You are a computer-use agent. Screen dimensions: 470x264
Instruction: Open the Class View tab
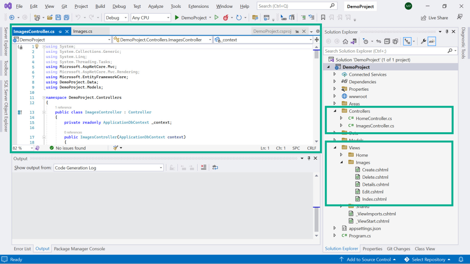point(425,249)
